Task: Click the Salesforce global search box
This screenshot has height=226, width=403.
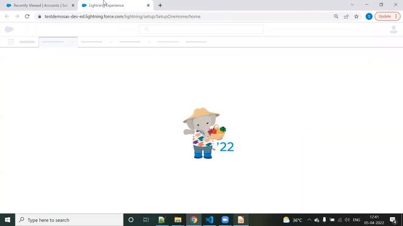Action: [201, 30]
